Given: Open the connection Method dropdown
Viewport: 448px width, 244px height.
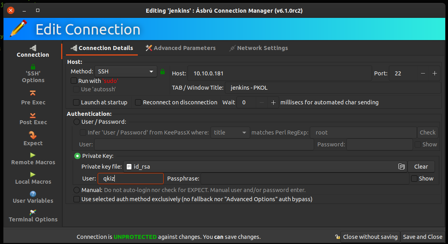Looking at the screenshot, I should [x=126, y=71].
